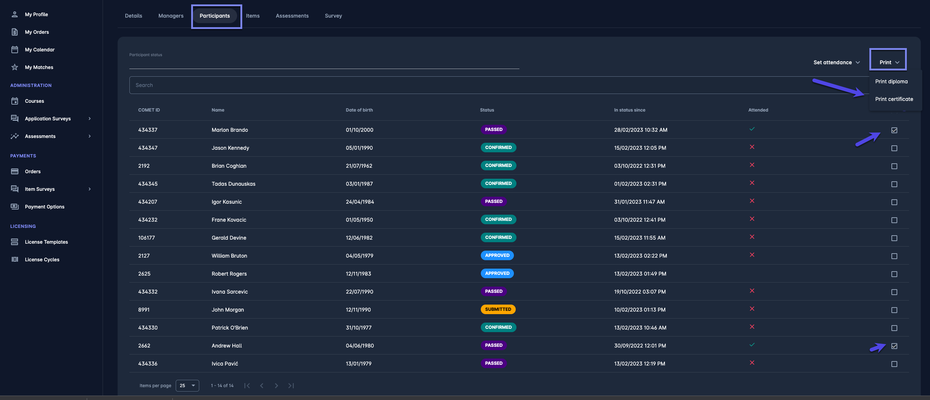The width and height of the screenshot is (930, 400).
Task: Click the Print dropdown button
Action: pos(888,62)
